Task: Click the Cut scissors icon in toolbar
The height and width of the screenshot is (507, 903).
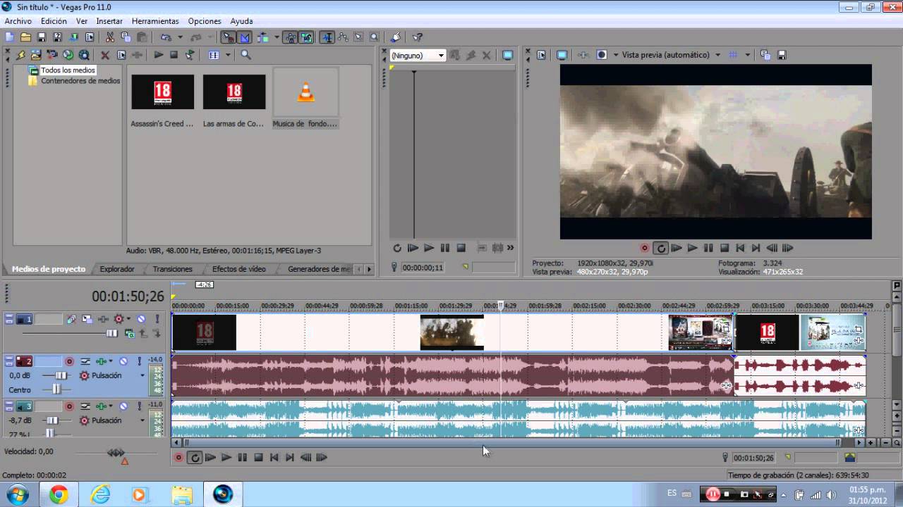Action: [x=110, y=37]
